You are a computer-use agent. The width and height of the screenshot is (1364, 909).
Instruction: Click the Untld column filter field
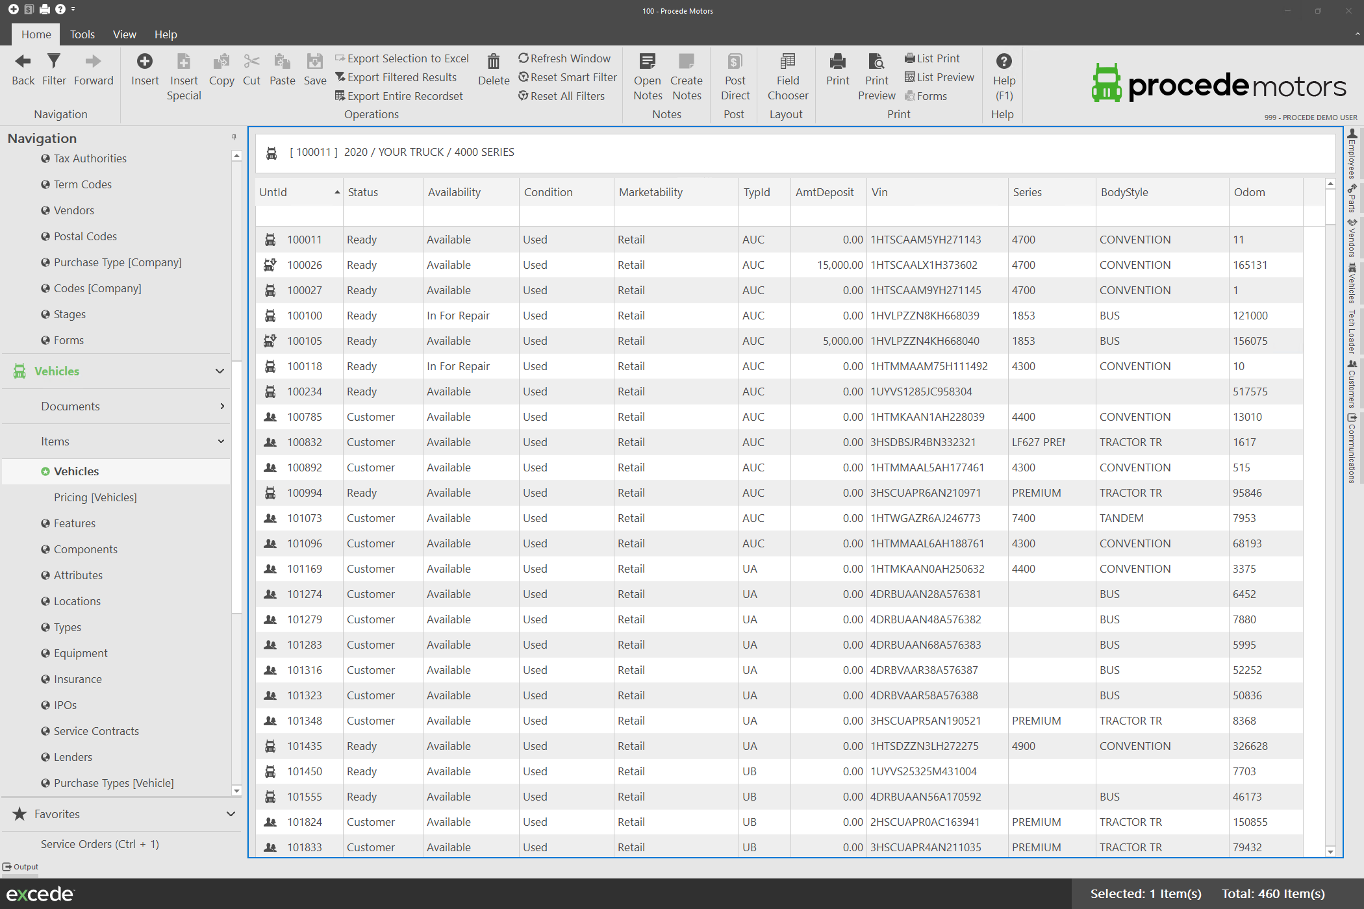tap(299, 216)
